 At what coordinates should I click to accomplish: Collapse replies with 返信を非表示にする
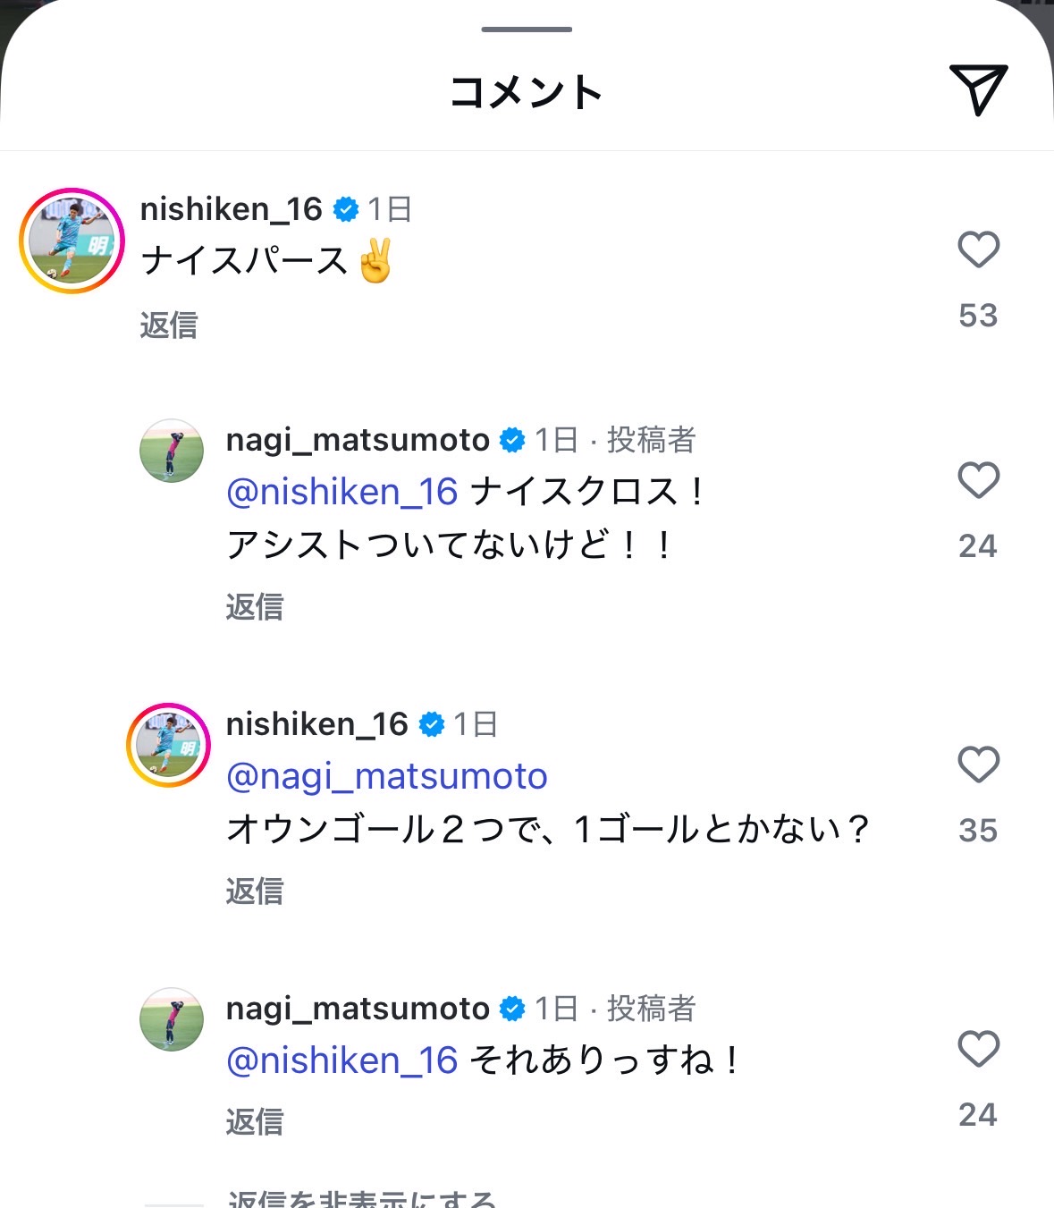tap(361, 1198)
